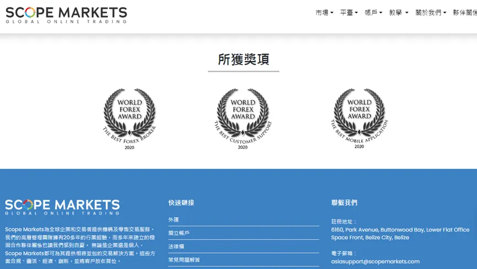Click the 快速鏈接 footer heading

pos(181,203)
